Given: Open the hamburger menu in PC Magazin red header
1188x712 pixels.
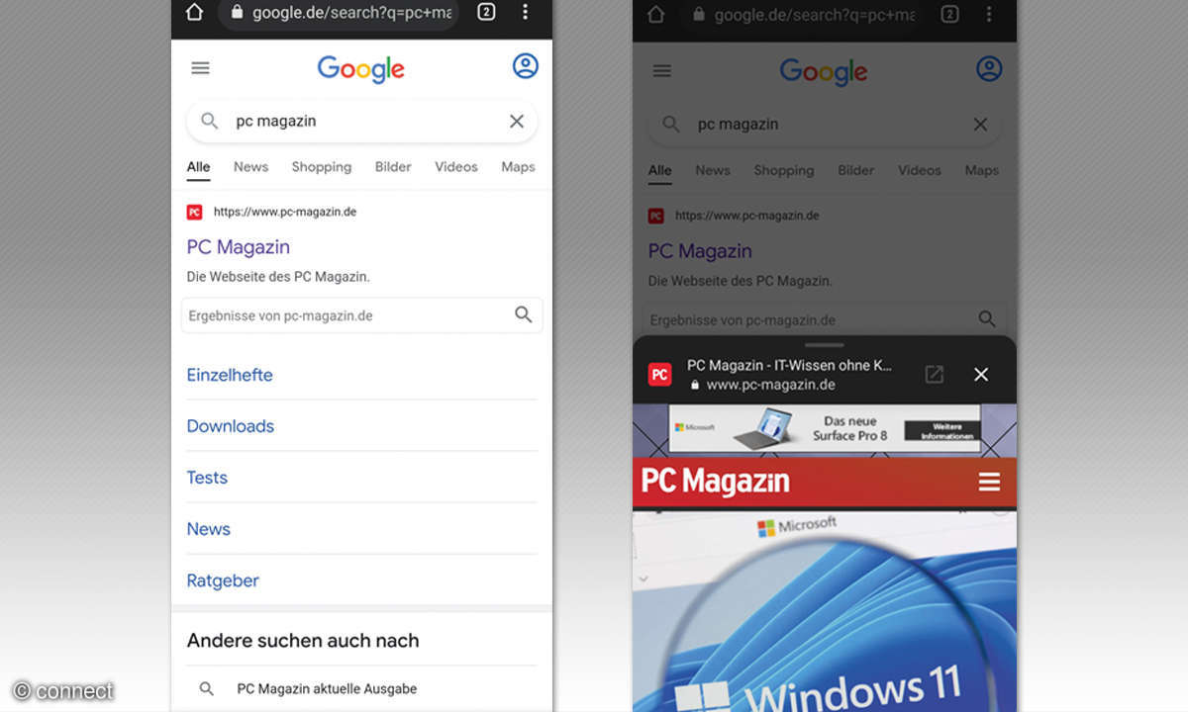Looking at the screenshot, I should point(989,482).
